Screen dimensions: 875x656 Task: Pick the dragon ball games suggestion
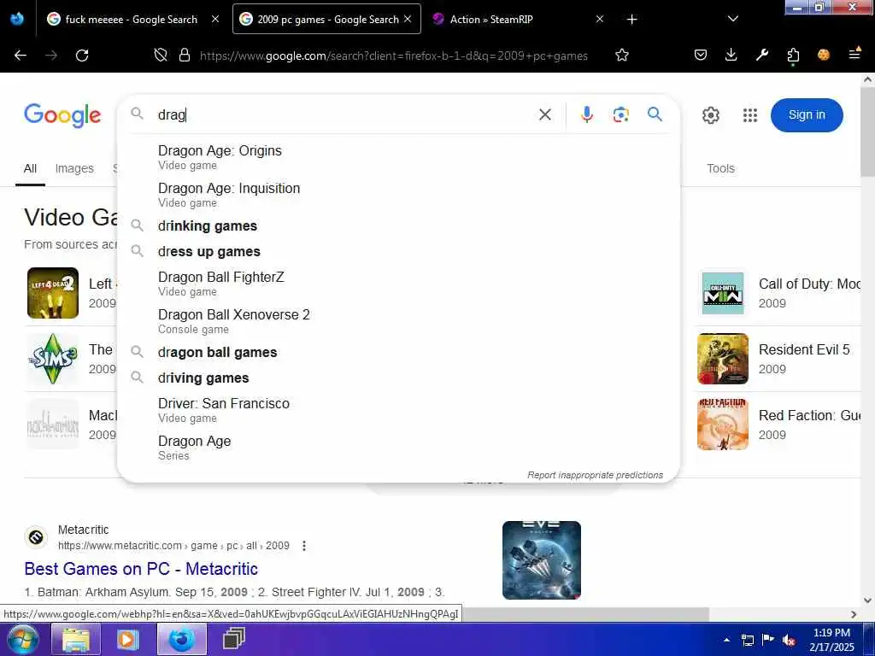[398, 353]
